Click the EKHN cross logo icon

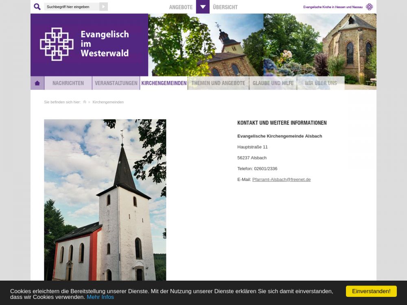(369, 7)
